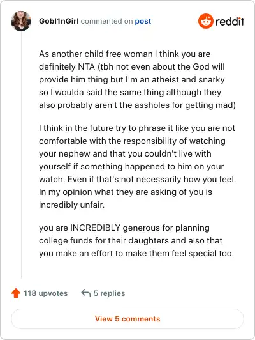Open Gobl1nGirl's profile avatar
Viewport: 255px width, 340px height.
point(21,21)
